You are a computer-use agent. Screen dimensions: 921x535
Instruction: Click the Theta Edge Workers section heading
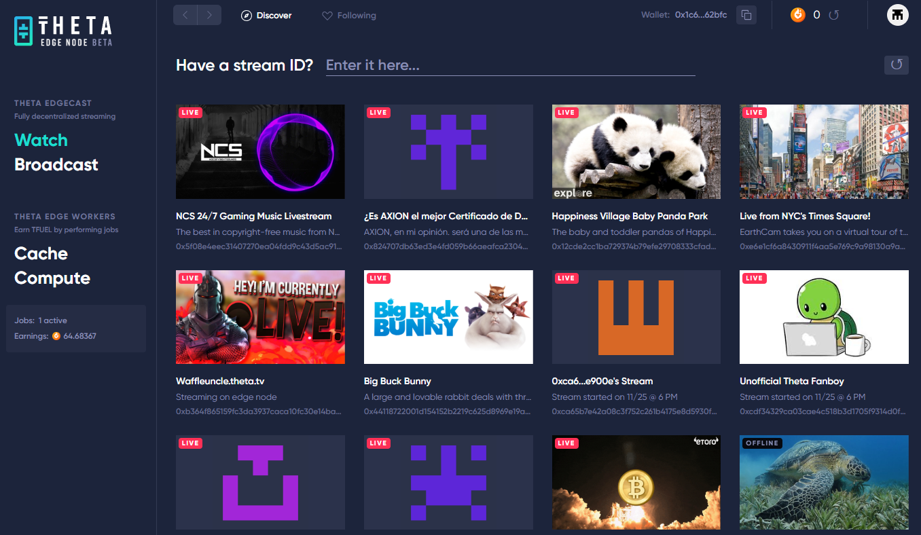[x=65, y=217]
